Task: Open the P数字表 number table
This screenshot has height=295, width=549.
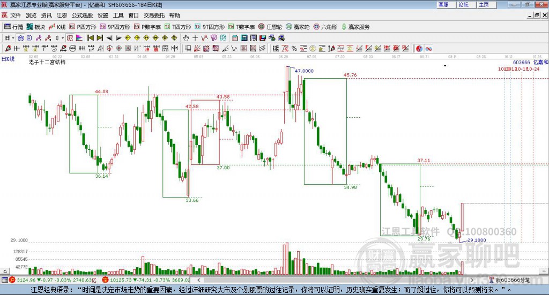Action: (x=147, y=27)
